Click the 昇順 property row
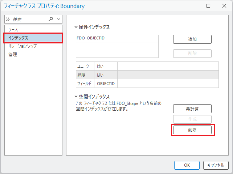This screenshot has width=233, height=174. [x=147, y=75]
